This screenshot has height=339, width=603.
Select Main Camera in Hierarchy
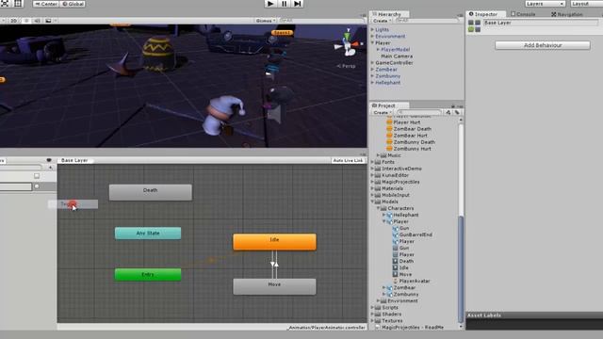coord(397,56)
